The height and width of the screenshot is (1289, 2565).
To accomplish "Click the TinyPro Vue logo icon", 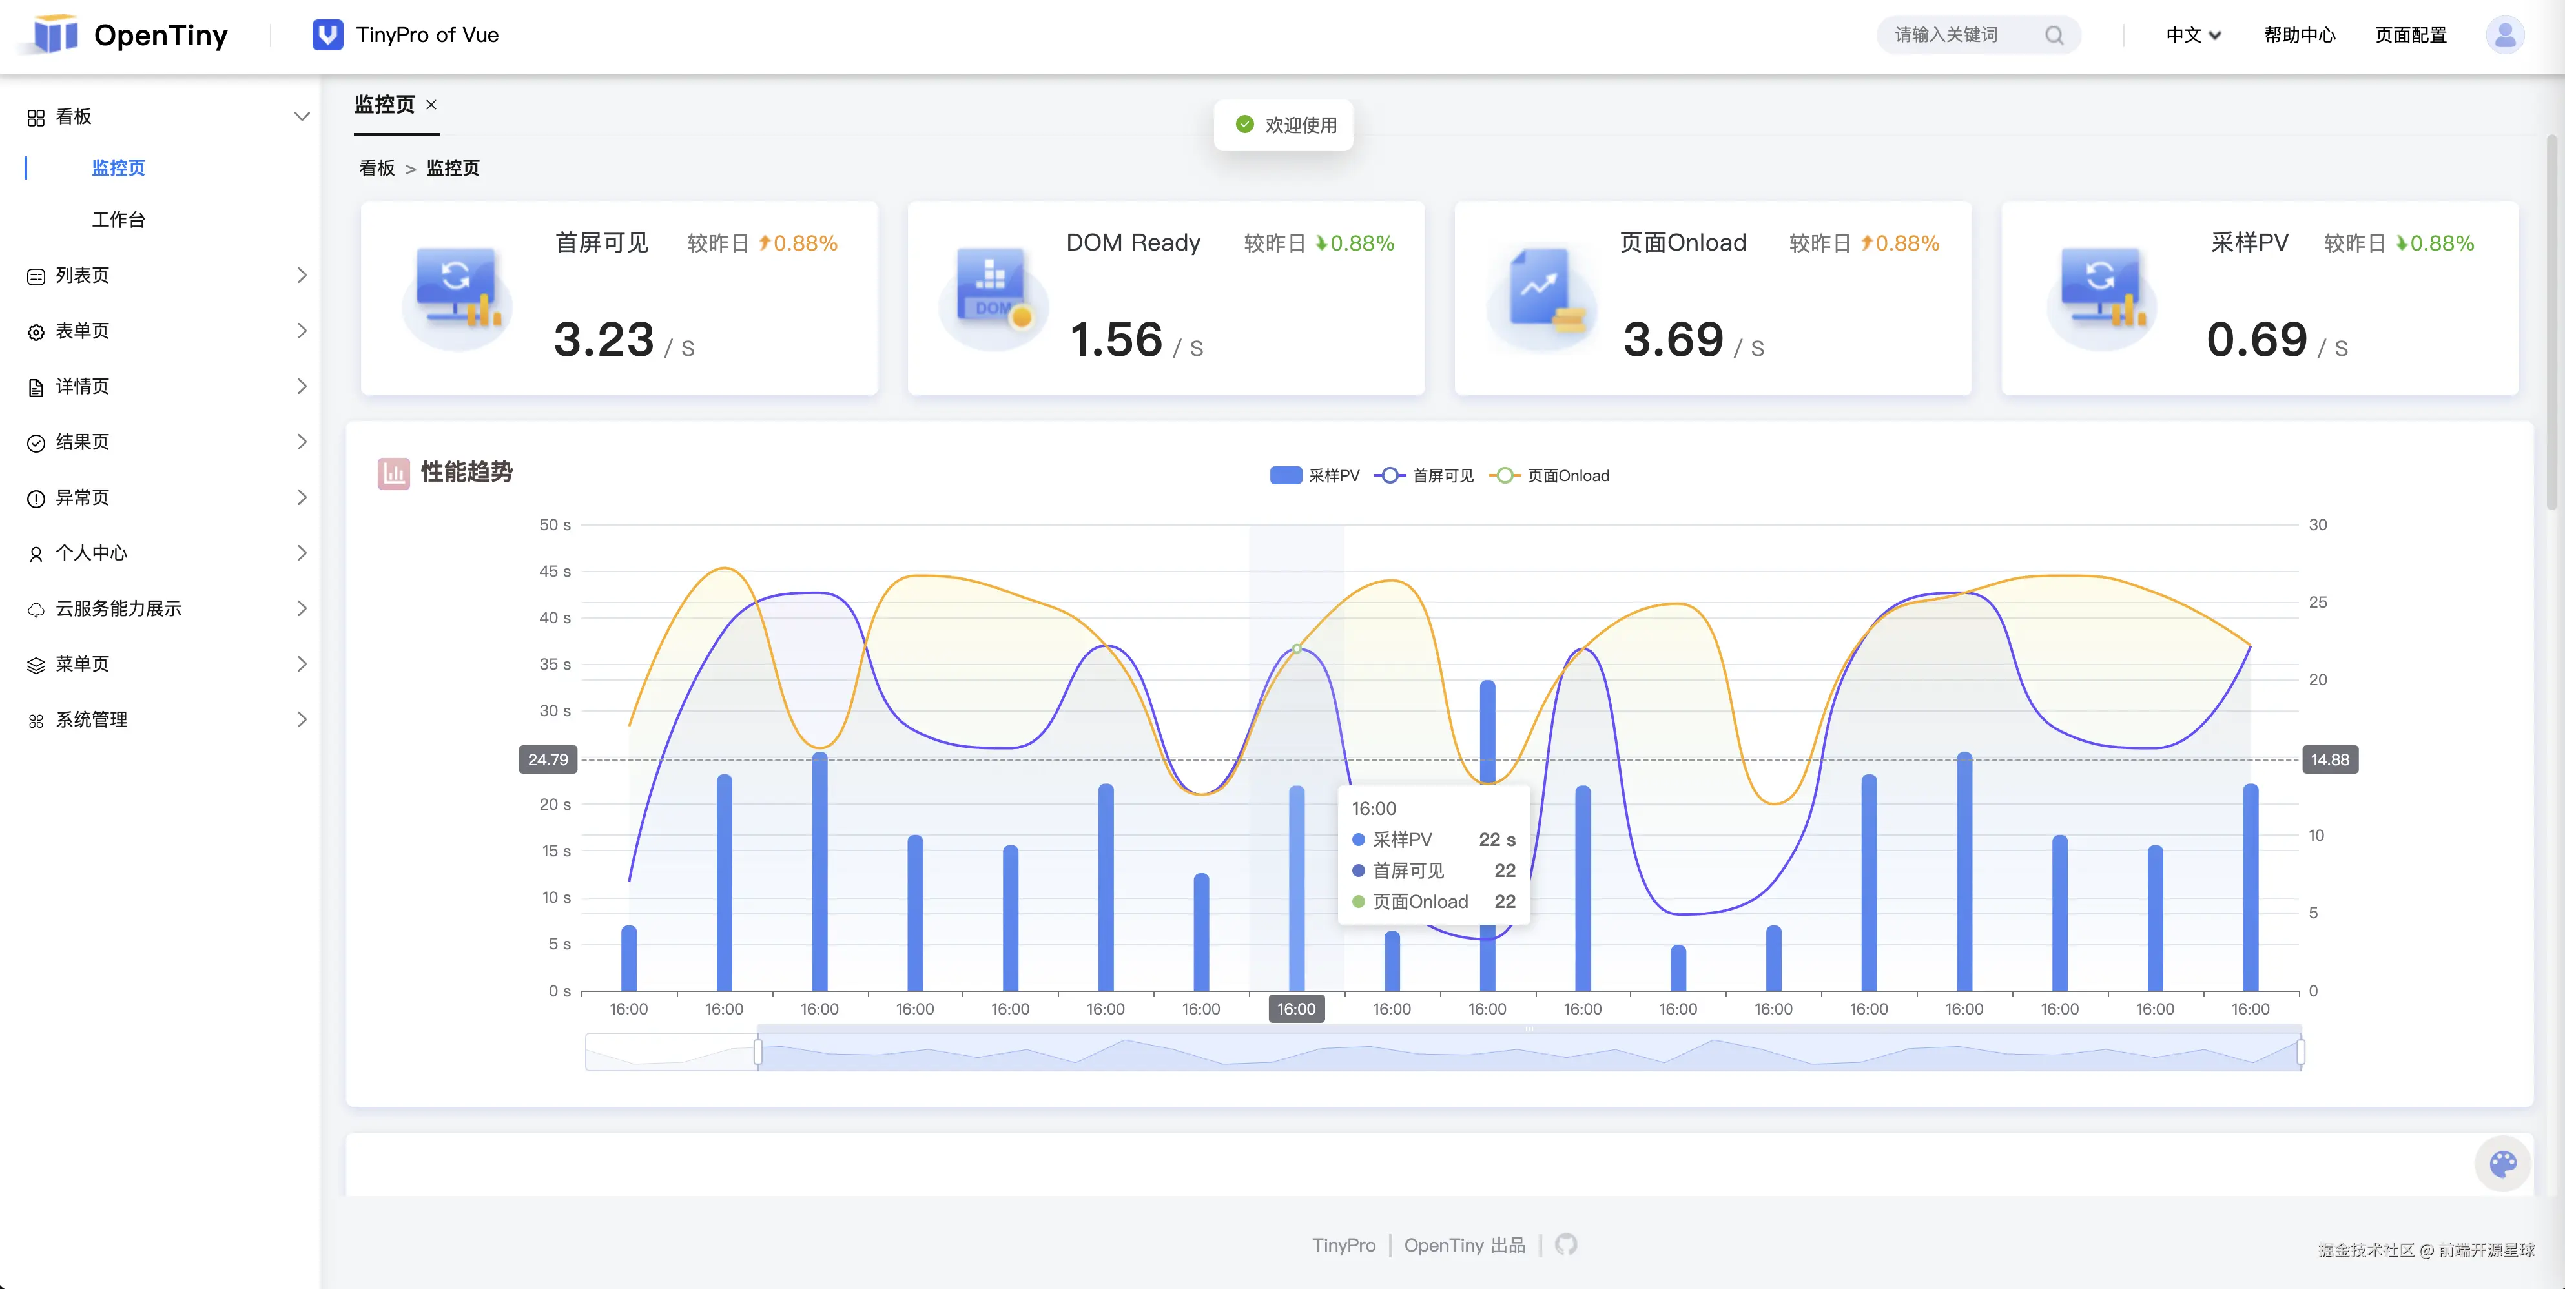I will pyautogui.click(x=327, y=36).
